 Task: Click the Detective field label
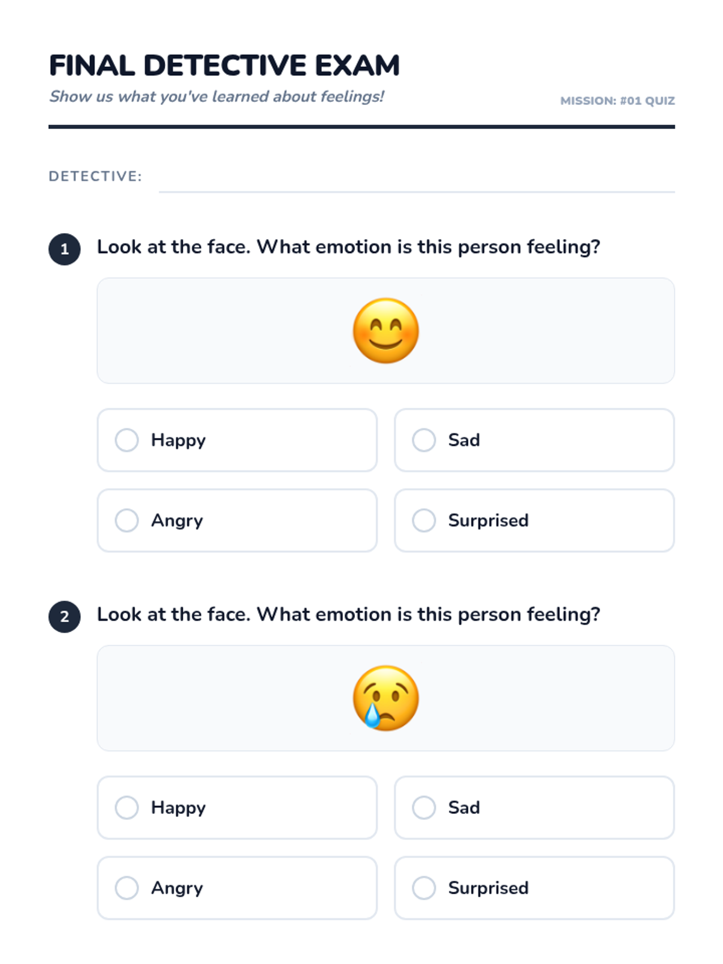click(x=95, y=177)
